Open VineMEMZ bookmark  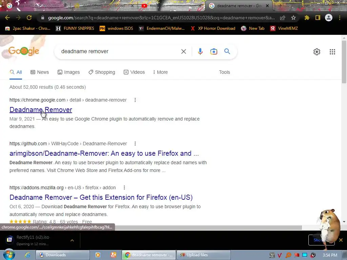click(284, 28)
